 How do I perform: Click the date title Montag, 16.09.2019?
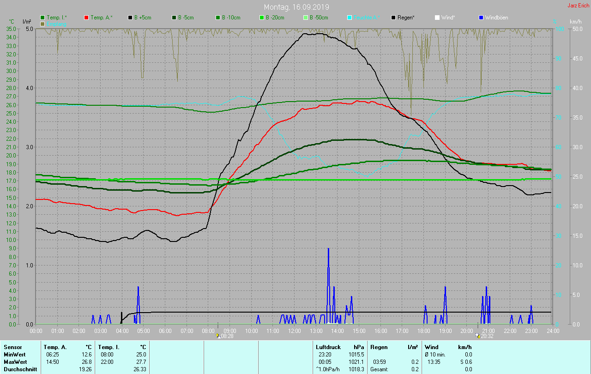coord(296,7)
